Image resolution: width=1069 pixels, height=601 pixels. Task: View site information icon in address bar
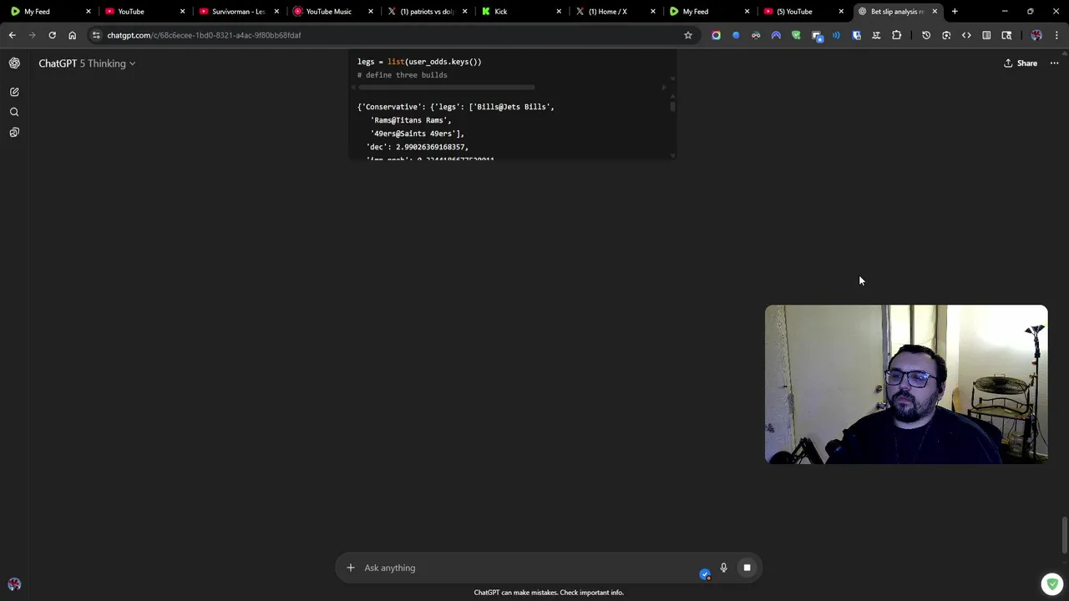coord(97,35)
